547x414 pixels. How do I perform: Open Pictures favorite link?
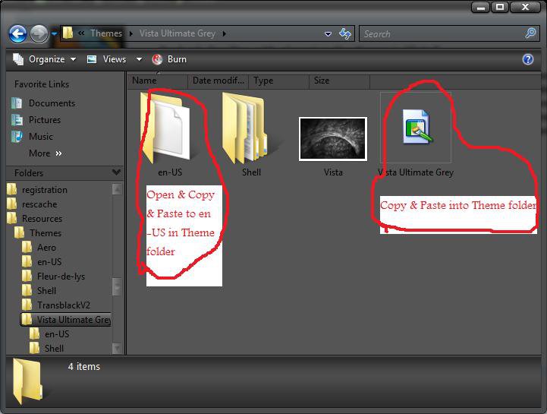point(45,120)
